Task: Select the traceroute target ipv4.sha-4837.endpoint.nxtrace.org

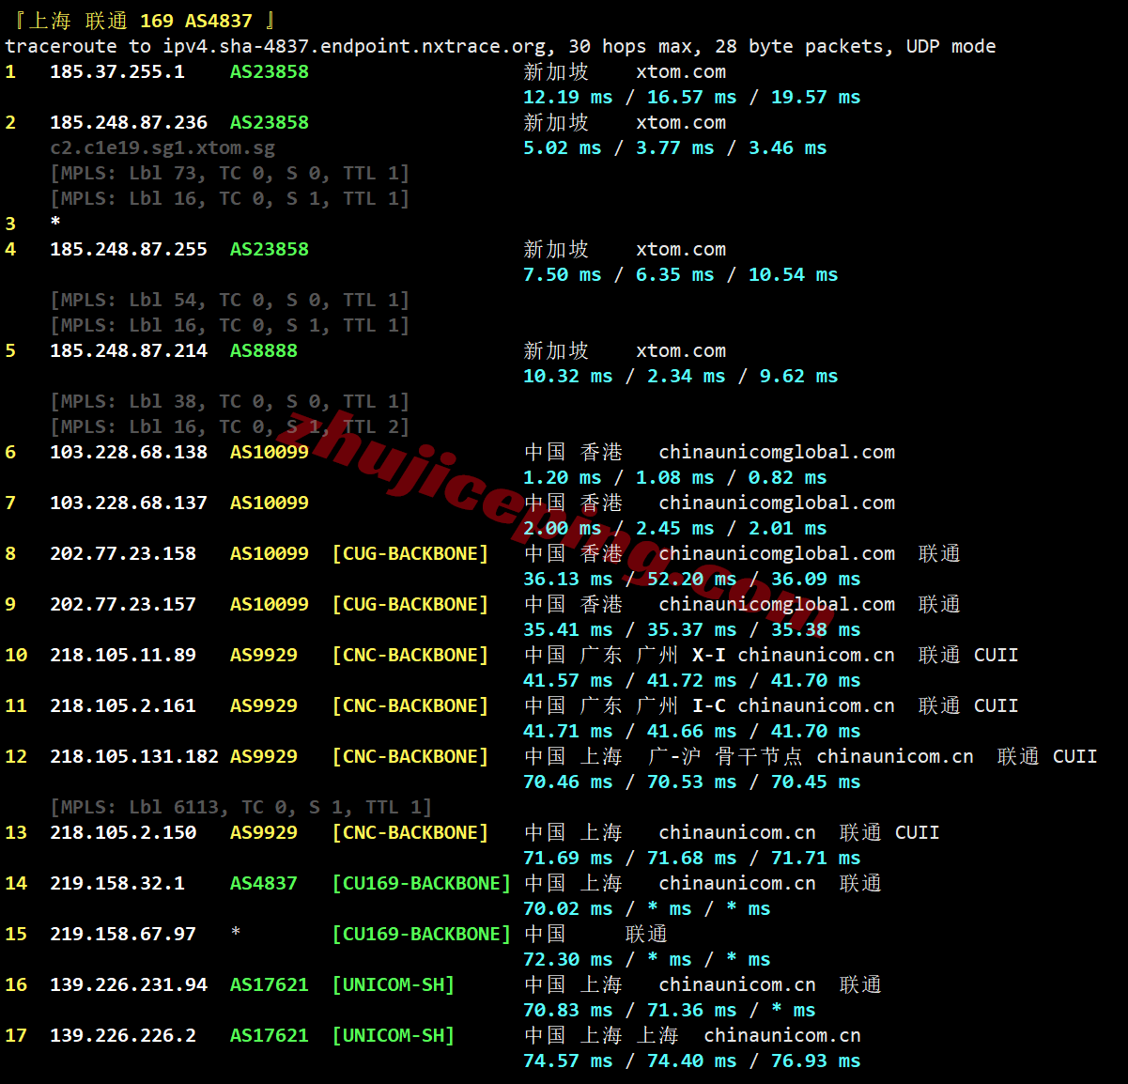Action: point(354,46)
